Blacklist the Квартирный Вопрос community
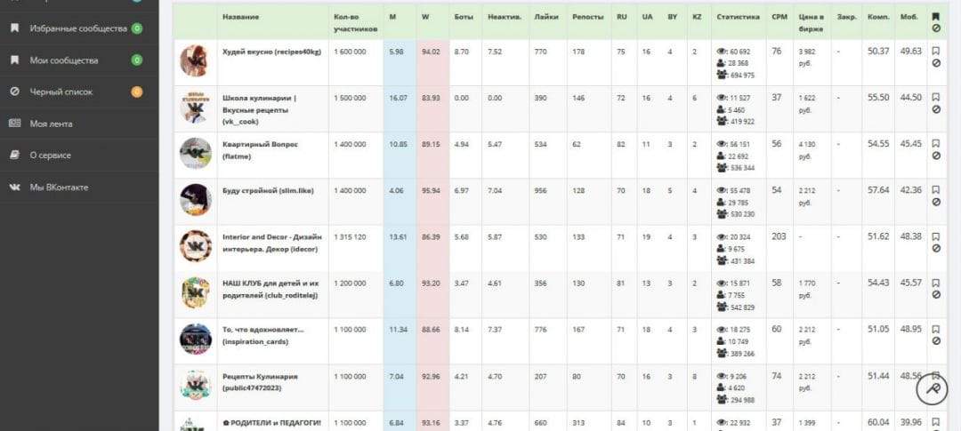The width and height of the screenshot is (961, 431). 936,156
